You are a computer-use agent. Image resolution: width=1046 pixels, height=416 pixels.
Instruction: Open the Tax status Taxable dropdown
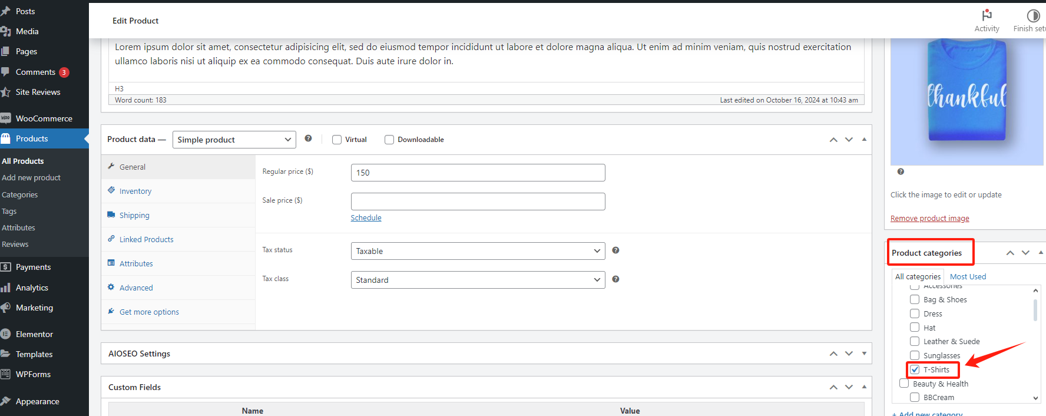point(478,251)
